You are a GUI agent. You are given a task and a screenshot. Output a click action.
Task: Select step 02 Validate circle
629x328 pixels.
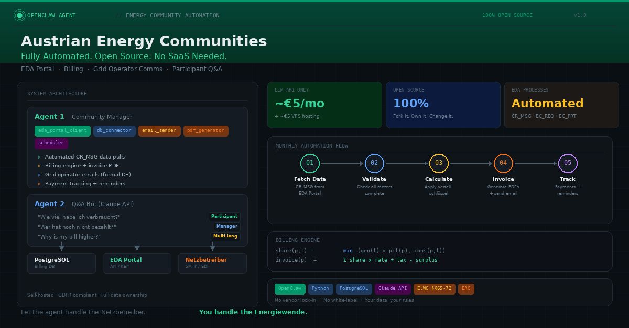coord(374,163)
